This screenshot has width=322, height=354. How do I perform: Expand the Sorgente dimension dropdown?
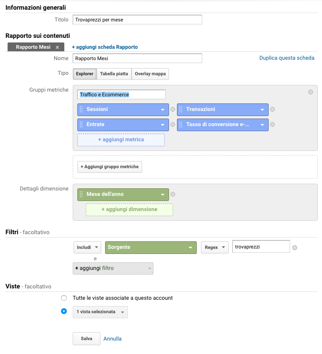pyautogui.click(x=151, y=248)
